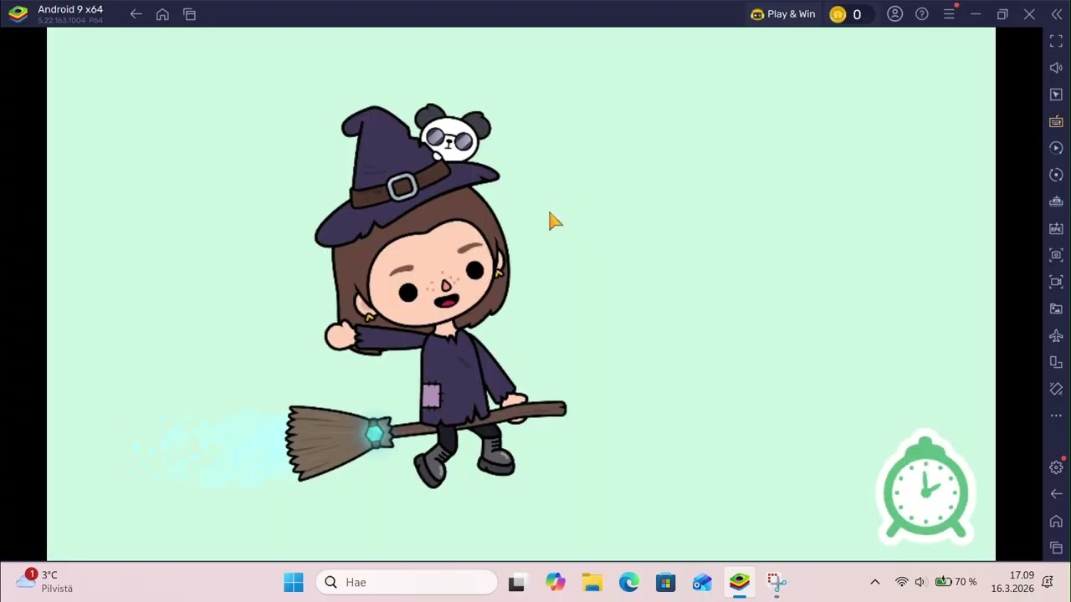Open the media folder icon in sidebar
The width and height of the screenshot is (1071, 602).
pos(1056,309)
